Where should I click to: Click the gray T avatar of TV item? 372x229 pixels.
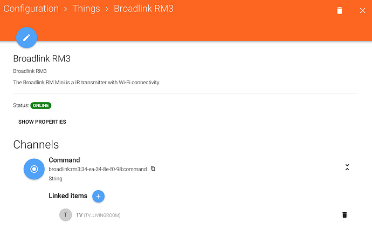coord(65,215)
